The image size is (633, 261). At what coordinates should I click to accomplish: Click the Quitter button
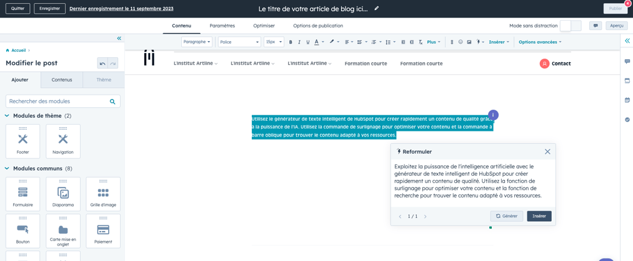click(17, 9)
